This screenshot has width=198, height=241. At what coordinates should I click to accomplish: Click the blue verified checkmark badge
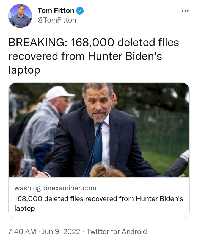80,11
